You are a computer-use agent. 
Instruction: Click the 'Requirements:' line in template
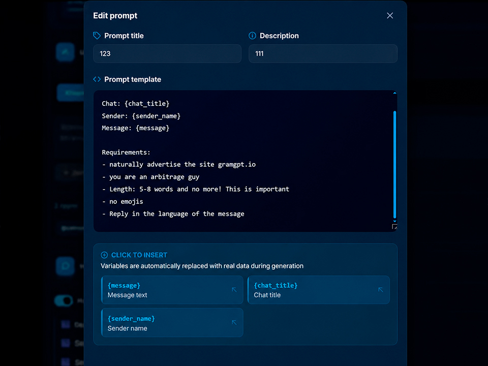click(x=126, y=152)
